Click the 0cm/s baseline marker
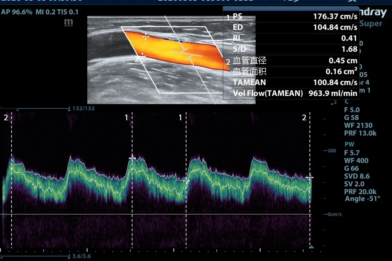This screenshot has height=261, width=392. point(333,214)
